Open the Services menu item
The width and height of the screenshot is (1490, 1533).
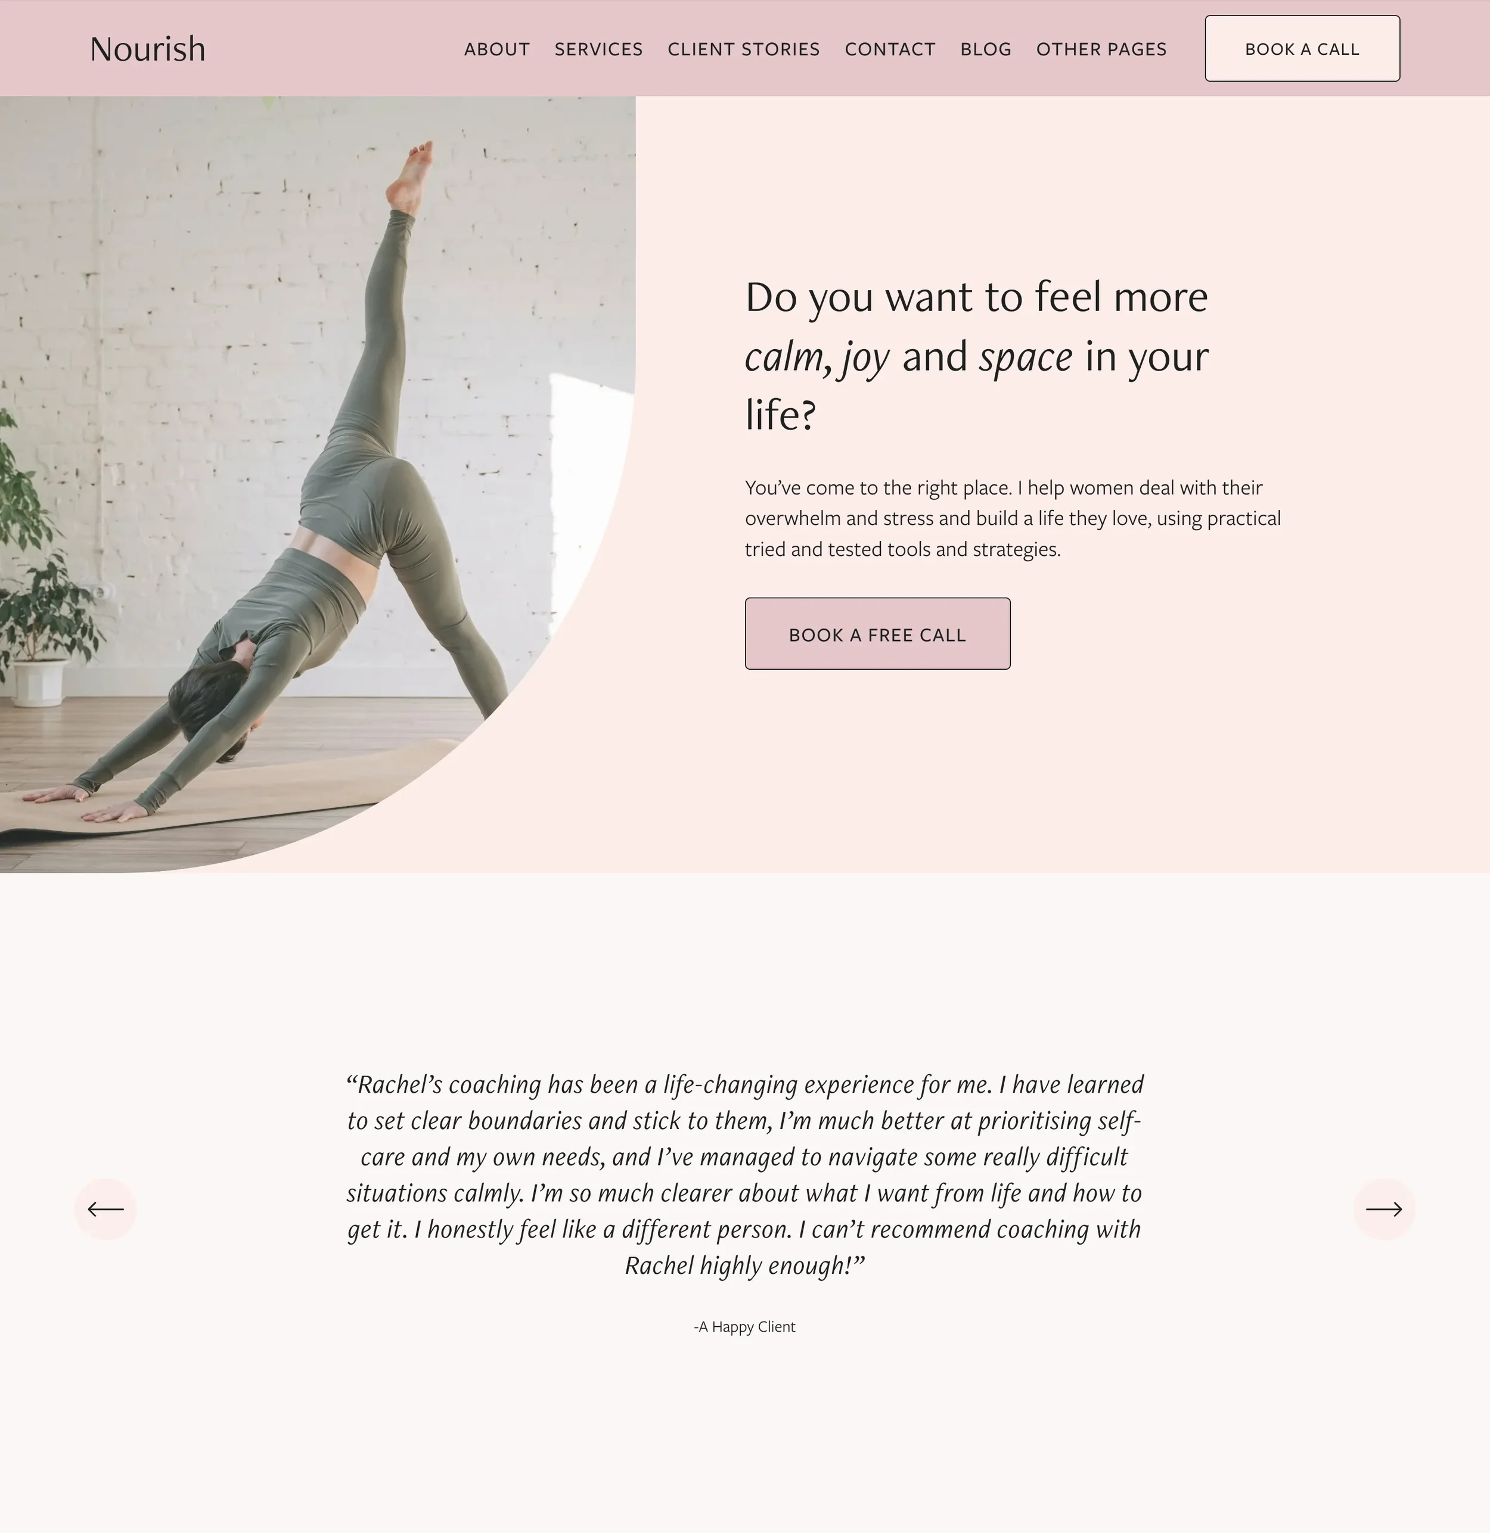598,49
